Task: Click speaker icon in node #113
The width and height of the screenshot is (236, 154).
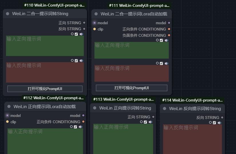Action: tap(150, 122)
